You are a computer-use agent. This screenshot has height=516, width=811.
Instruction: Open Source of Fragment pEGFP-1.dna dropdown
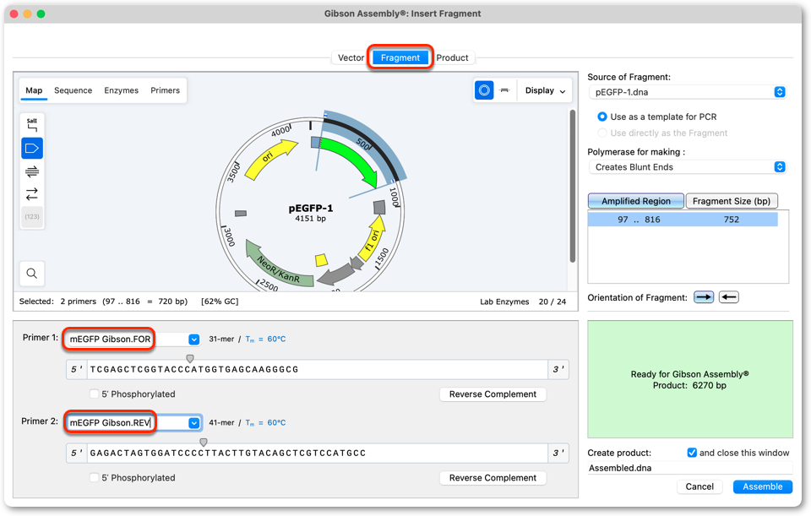point(688,92)
